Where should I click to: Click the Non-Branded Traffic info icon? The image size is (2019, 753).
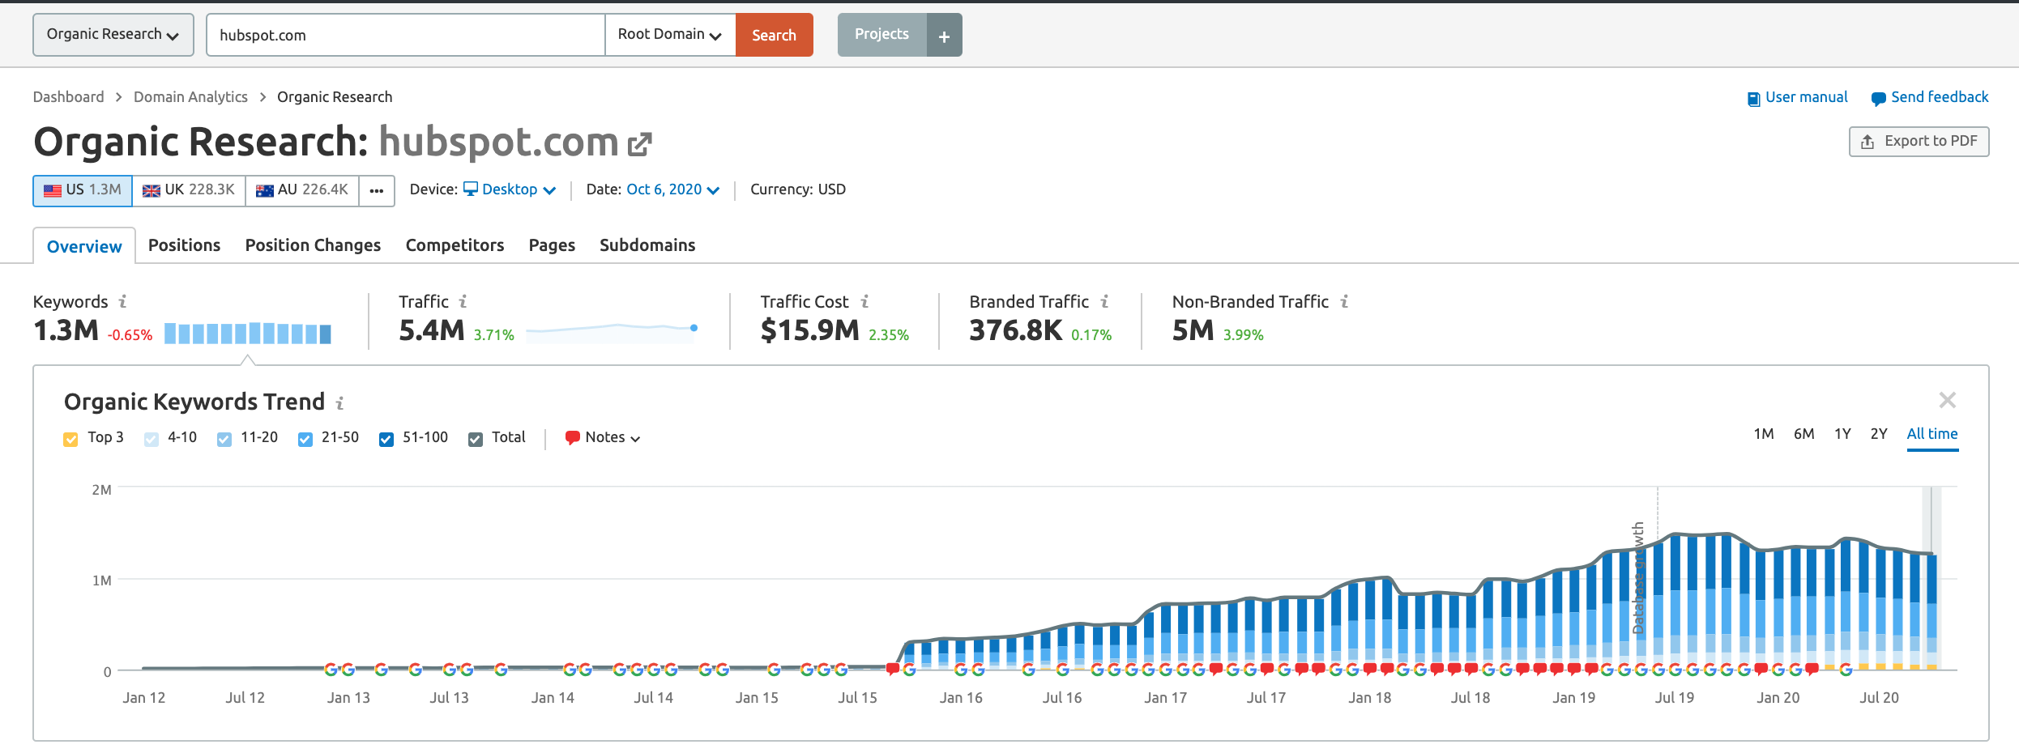[1344, 301]
